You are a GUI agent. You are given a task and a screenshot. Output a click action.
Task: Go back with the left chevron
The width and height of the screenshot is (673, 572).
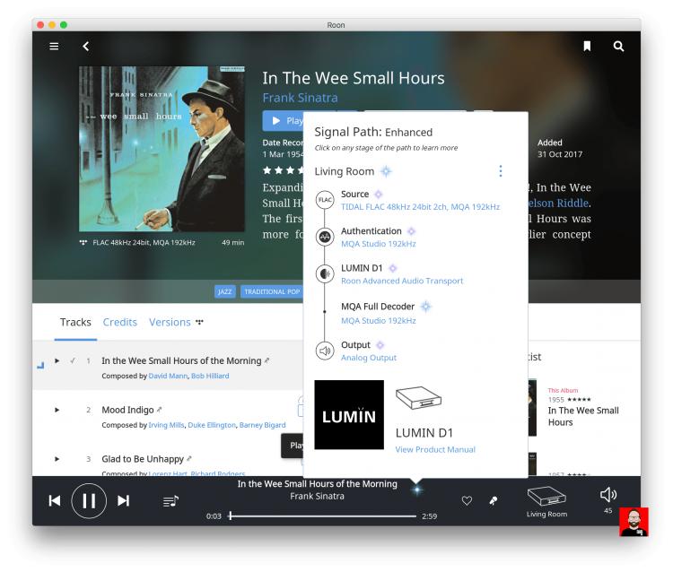(x=86, y=47)
